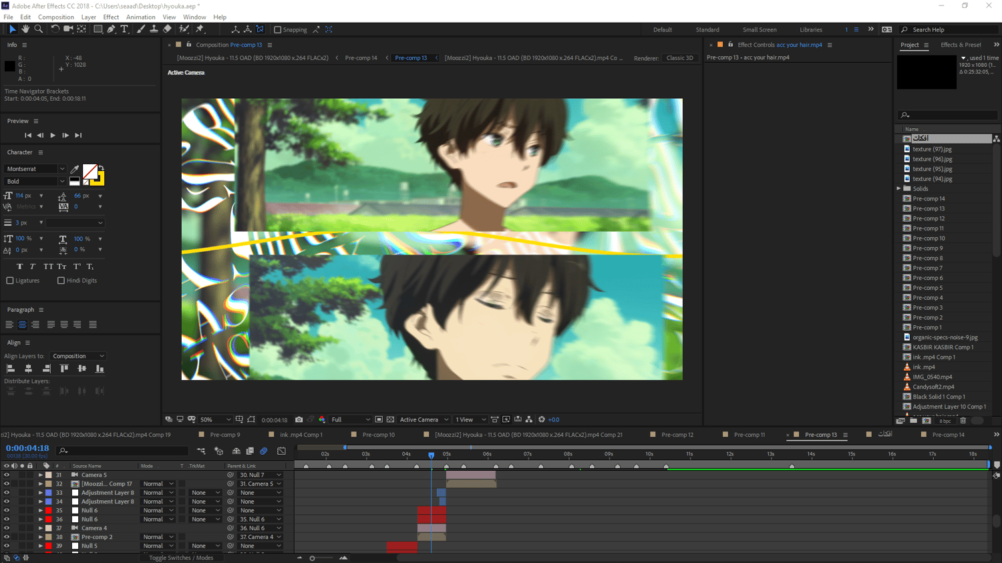Click the current time indicator in timeline
Screen dimensions: 1002x563
pos(432,455)
